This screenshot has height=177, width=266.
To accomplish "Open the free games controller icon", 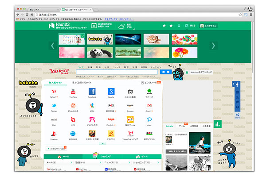I will pyautogui.click(x=130, y=119).
